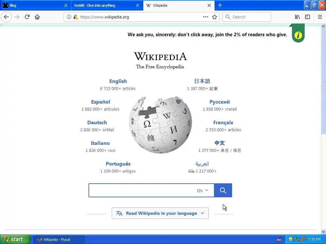Viewport: 326px width, 244px height.
Task: Click the donation appeal banner text
Action: point(207,34)
